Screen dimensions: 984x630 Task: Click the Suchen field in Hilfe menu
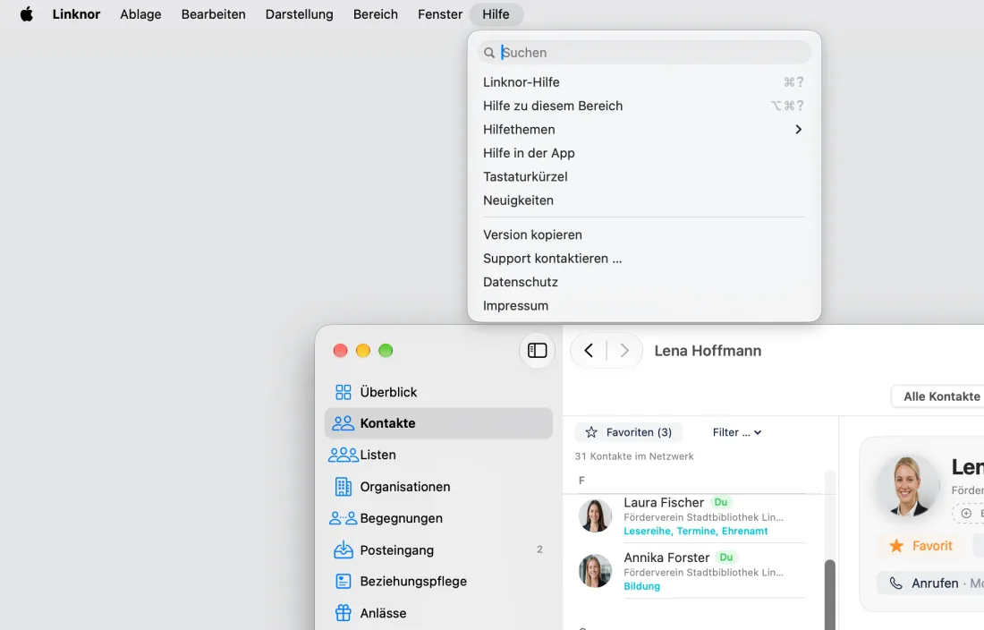point(644,53)
